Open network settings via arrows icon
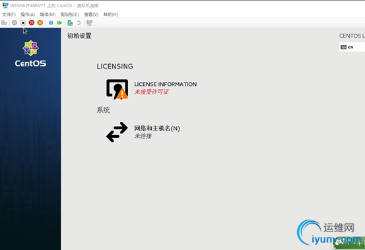The image size is (365, 250). (x=117, y=132)
